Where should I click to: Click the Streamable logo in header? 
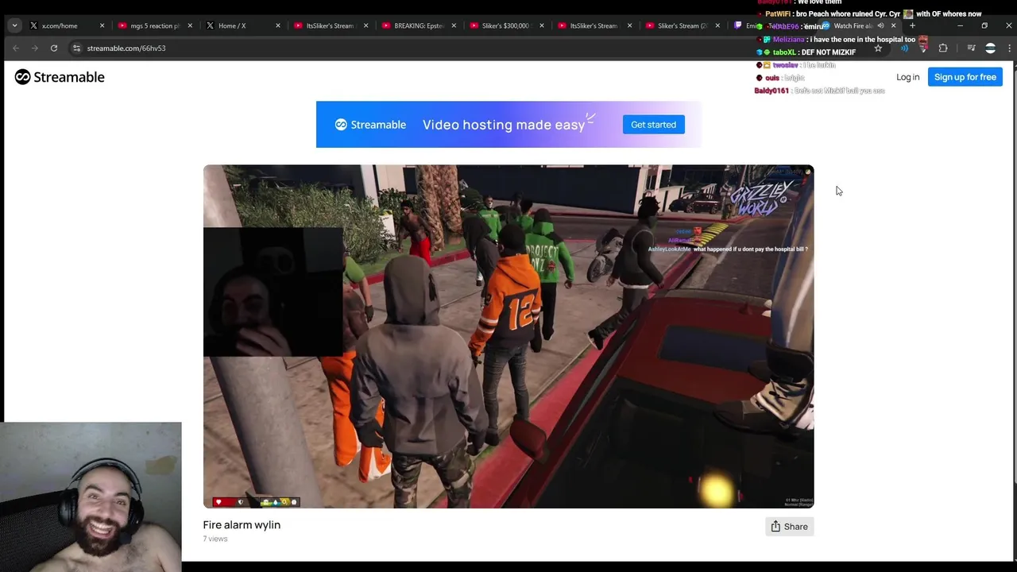point(60,77)
